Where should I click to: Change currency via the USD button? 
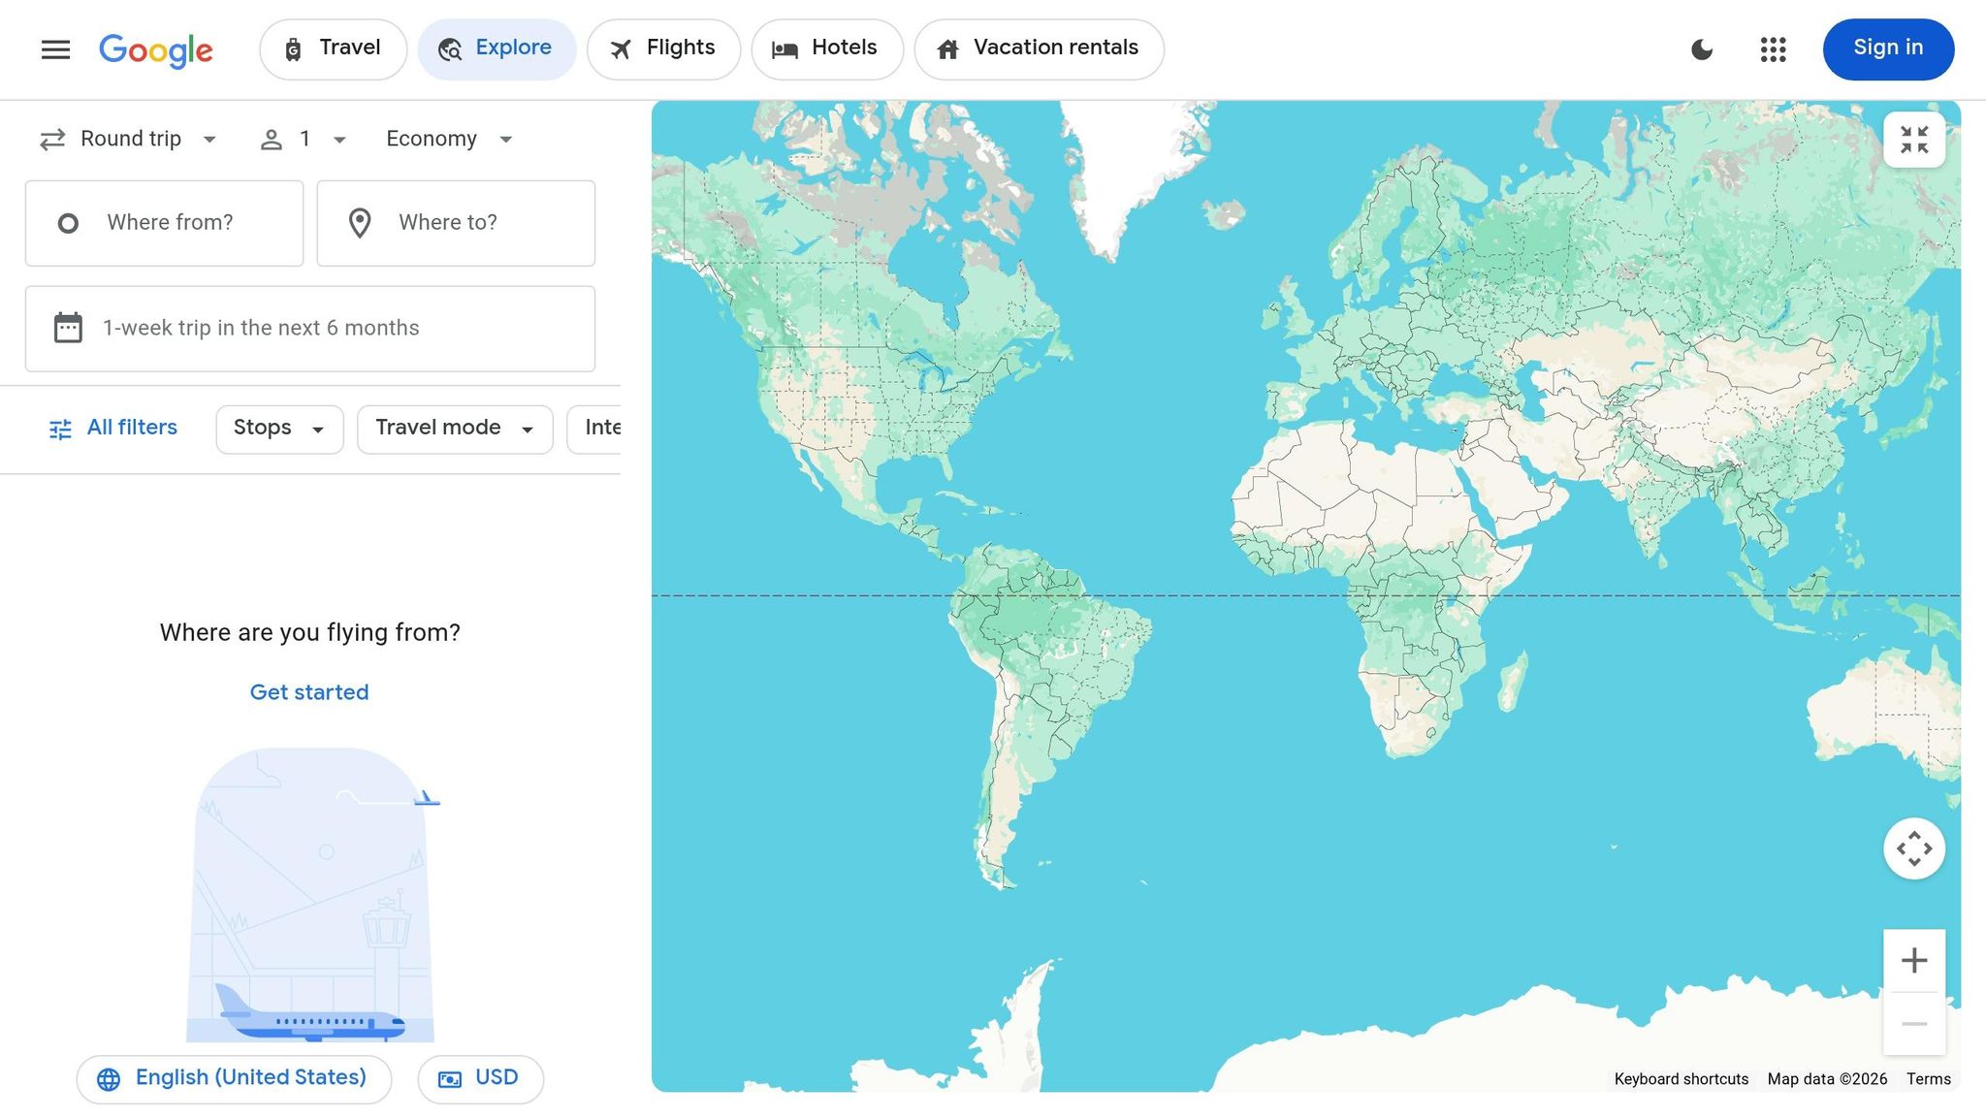[x=481, y=1077]
